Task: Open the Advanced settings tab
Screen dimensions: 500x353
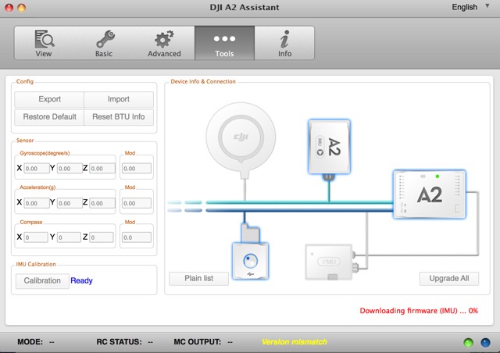Action: [x=164, y=43]
